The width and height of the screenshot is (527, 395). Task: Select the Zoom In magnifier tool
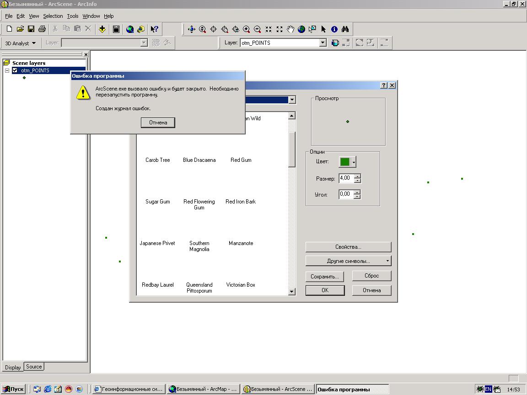point(247,29)
